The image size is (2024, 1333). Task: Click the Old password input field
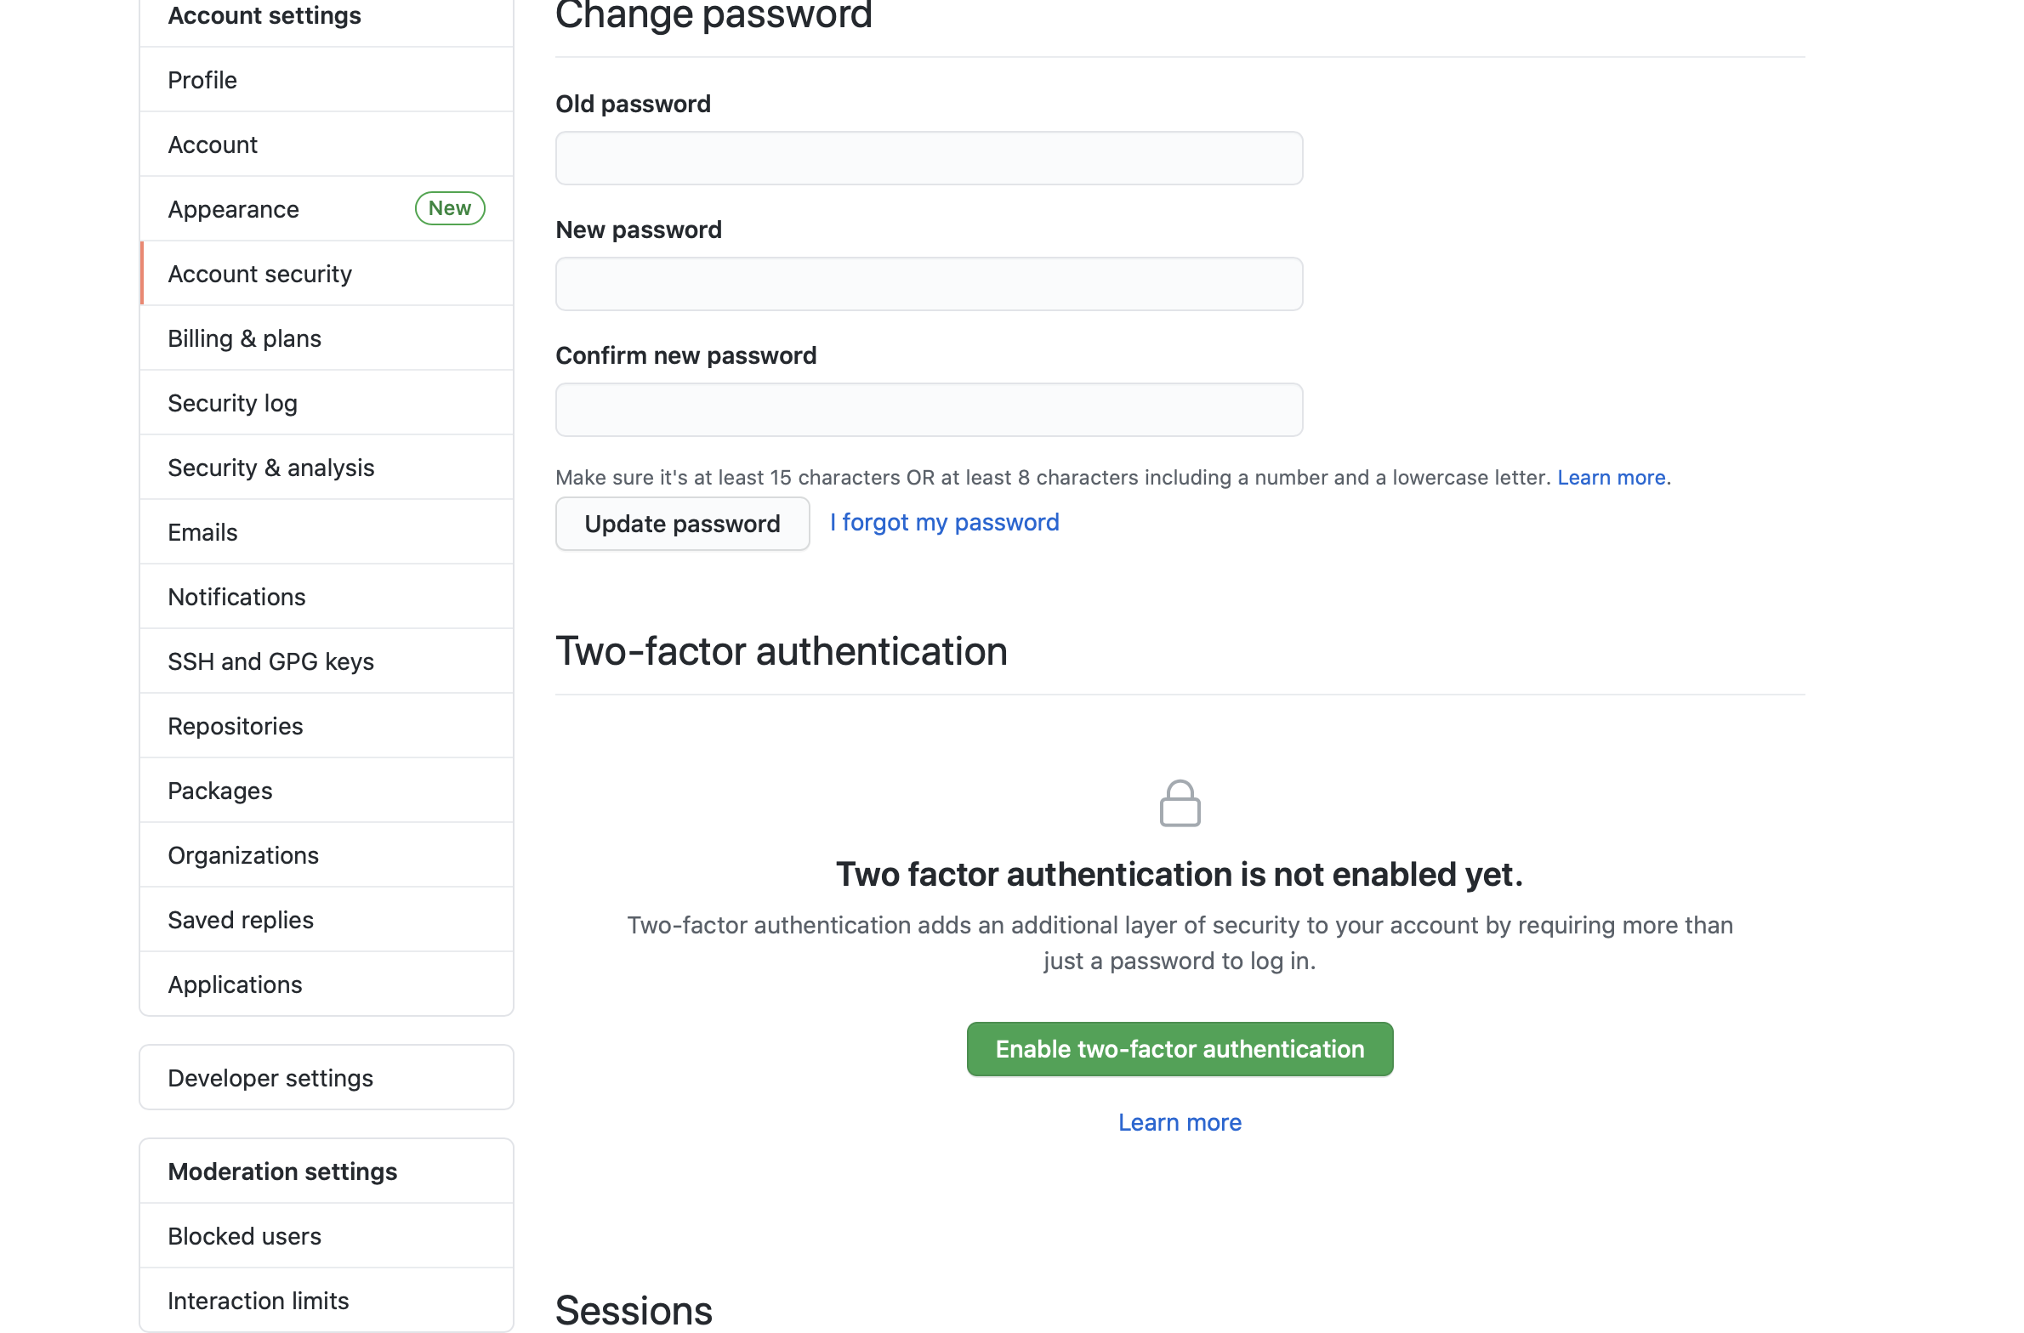(x=929, y=158)
